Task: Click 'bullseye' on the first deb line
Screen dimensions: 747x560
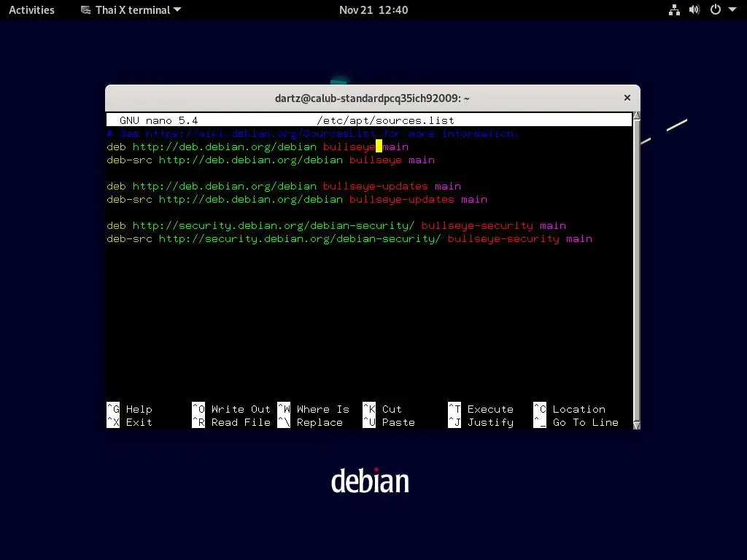Action: (349, 147)
